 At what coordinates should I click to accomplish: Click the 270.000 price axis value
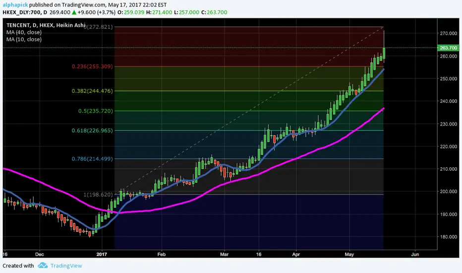tap(449, 33)
